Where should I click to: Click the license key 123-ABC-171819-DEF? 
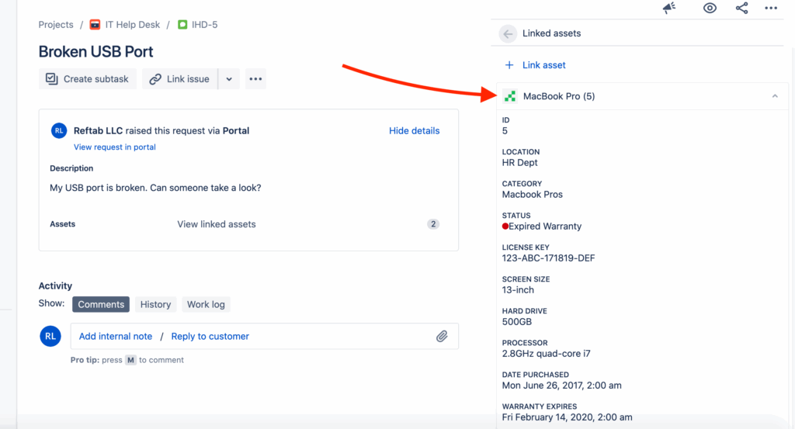tap(549, 258)
